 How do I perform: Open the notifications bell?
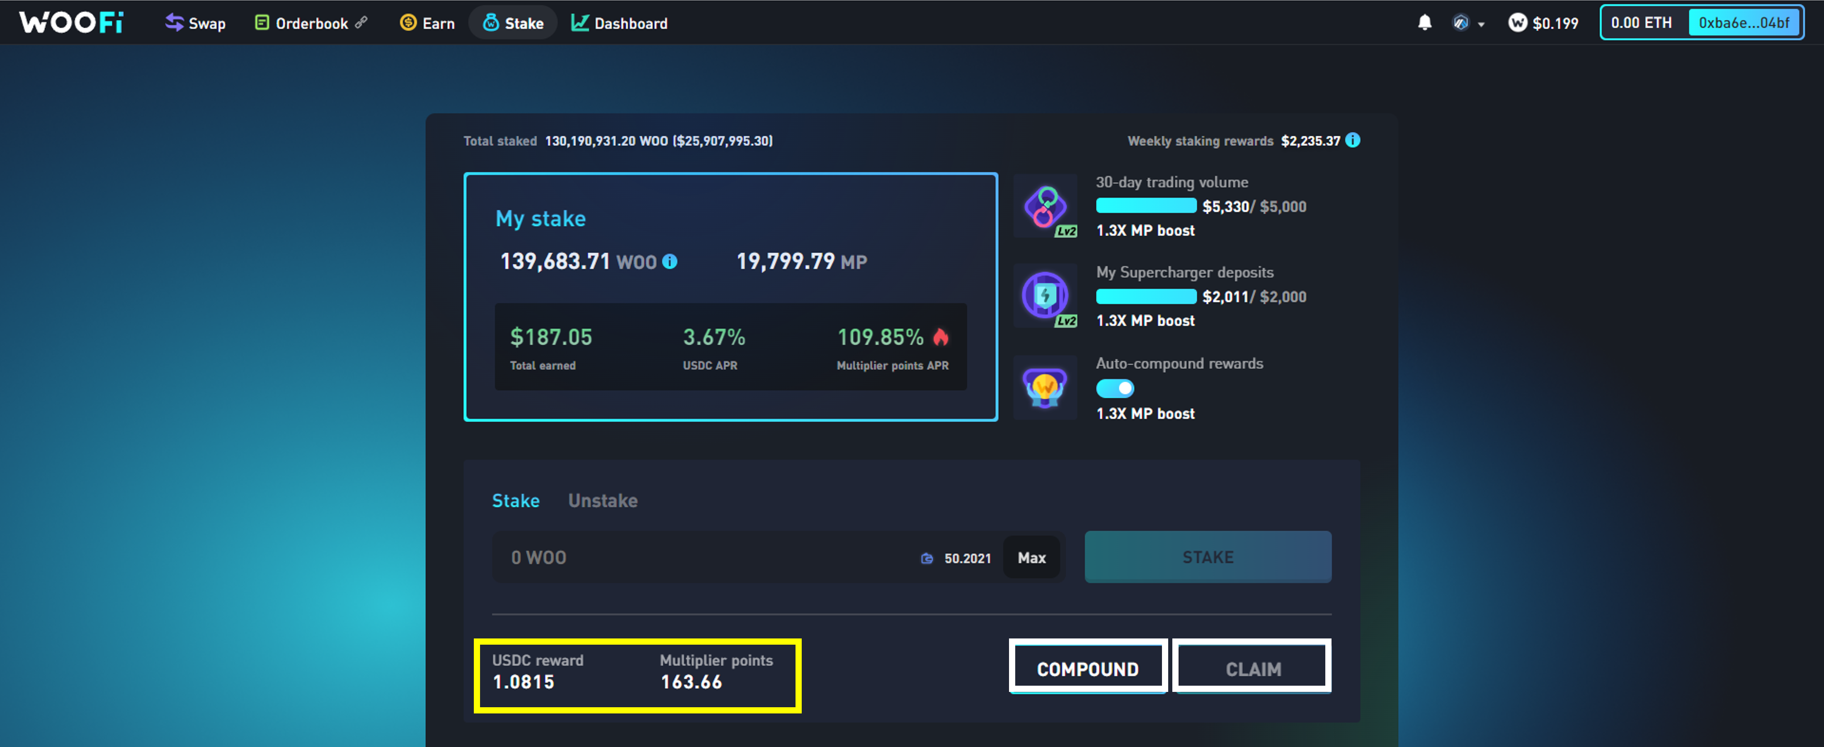click(1425, 23)
